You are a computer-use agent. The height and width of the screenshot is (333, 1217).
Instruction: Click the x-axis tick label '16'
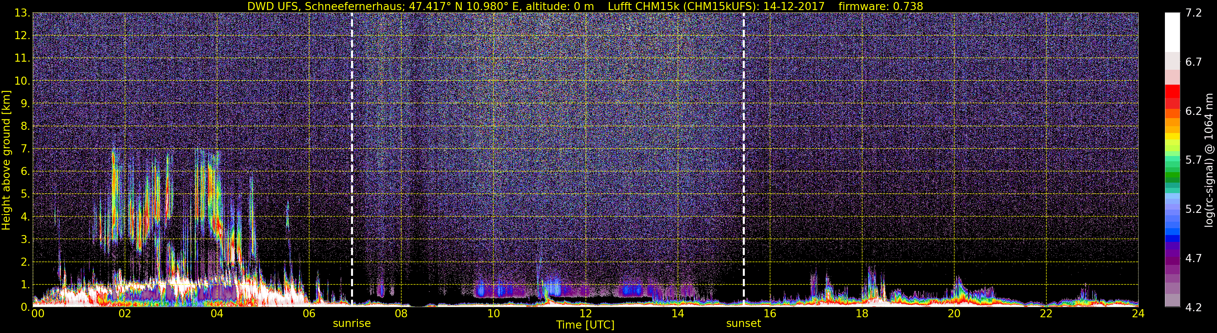point(769,314)
